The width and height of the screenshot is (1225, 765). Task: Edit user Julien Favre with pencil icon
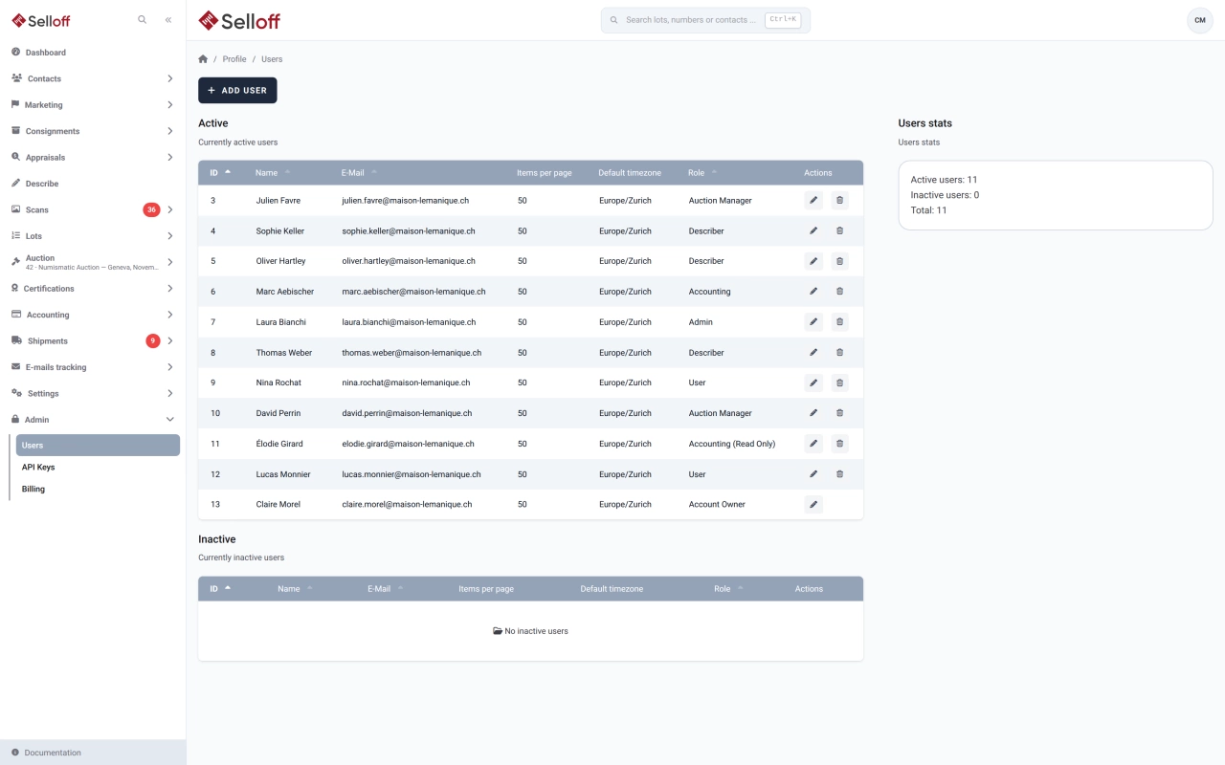coord(813,200)
